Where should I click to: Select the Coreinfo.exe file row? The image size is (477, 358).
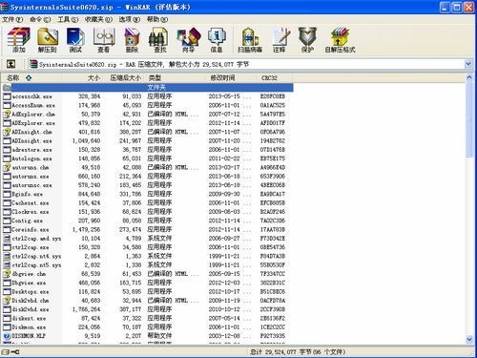[146, 229]
